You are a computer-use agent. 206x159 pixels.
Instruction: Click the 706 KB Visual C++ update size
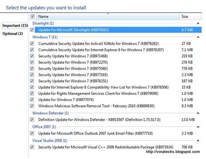187,147
